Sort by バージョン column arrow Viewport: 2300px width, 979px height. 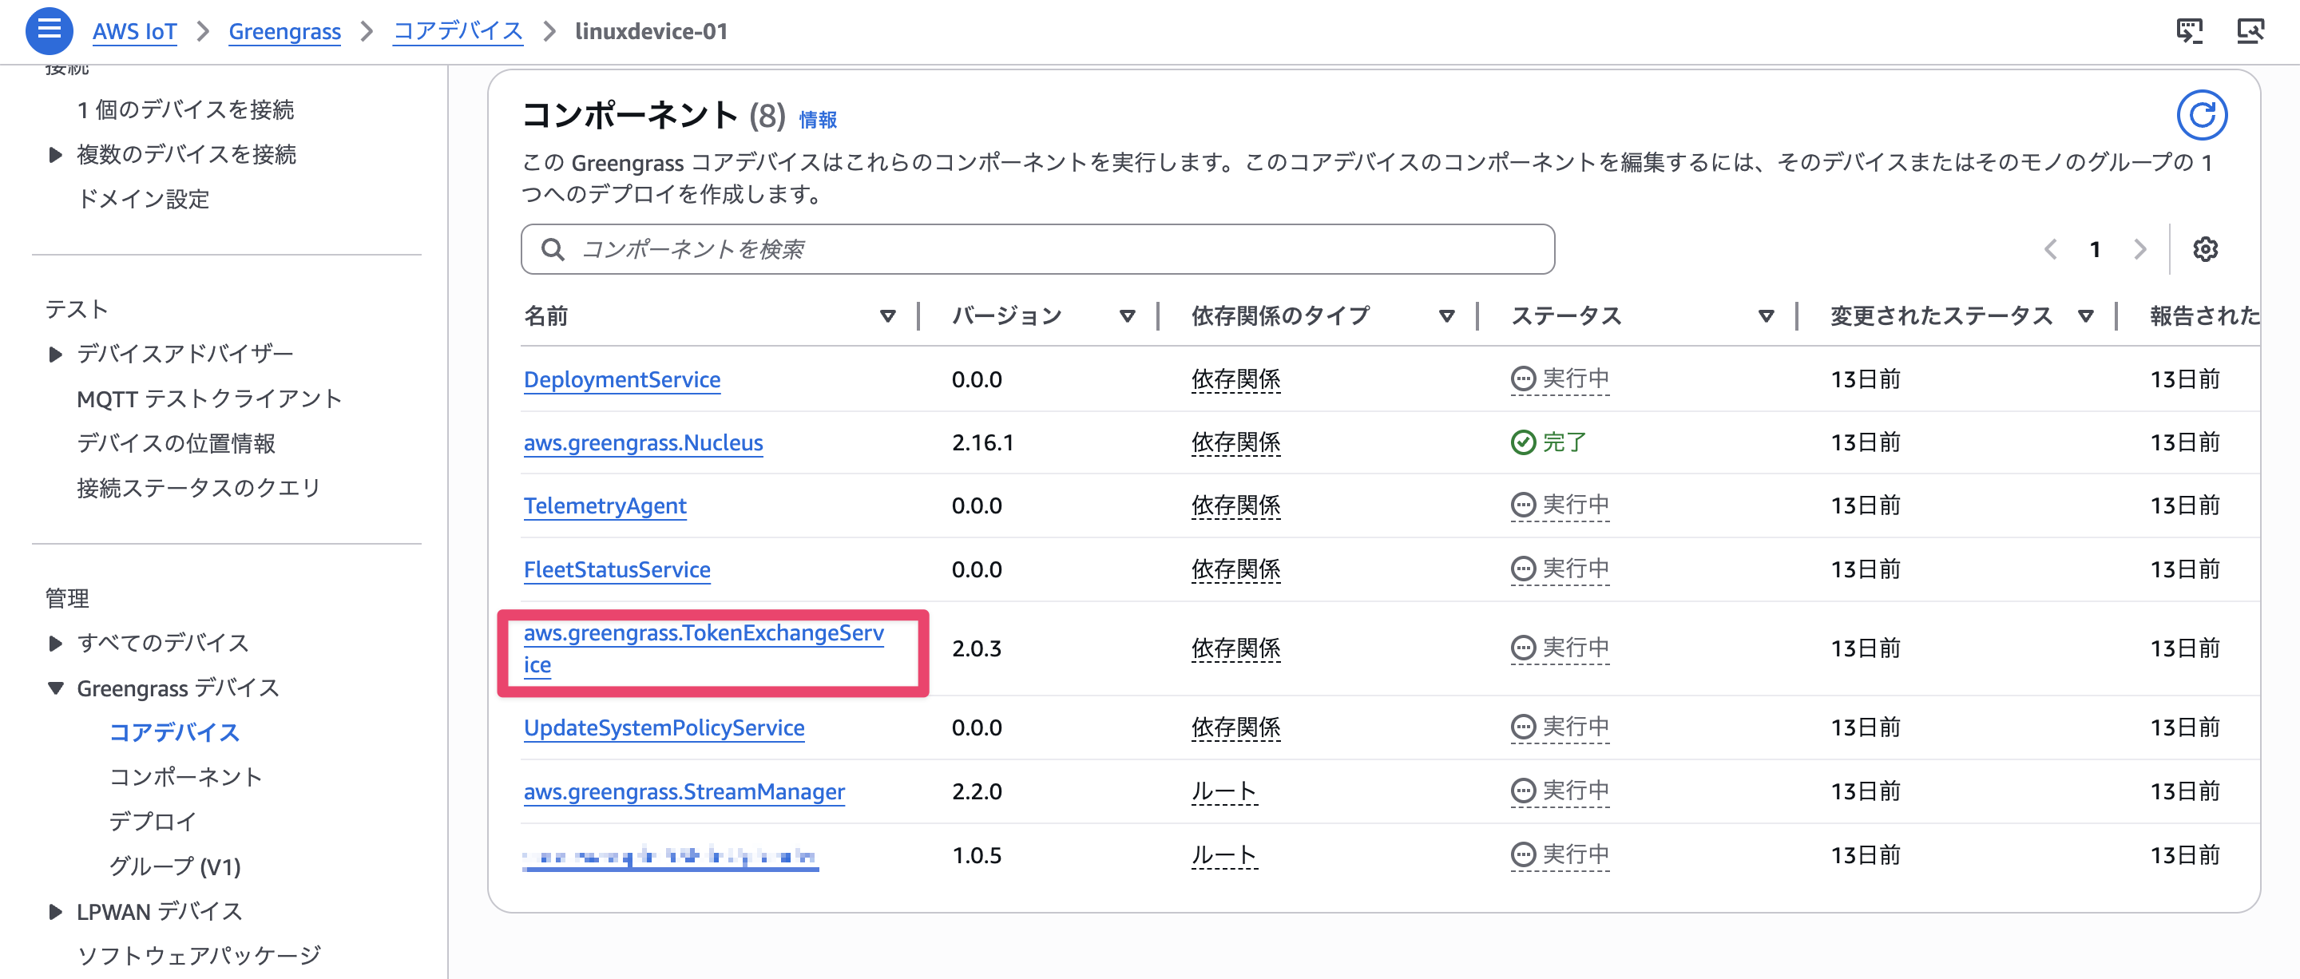(1127, 316)
